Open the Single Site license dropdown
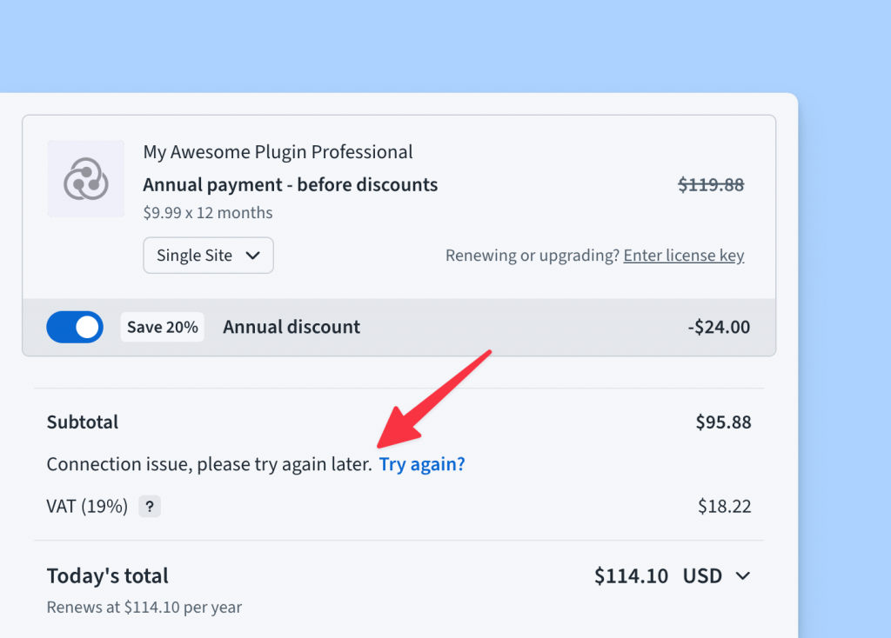 pos(208,255)
